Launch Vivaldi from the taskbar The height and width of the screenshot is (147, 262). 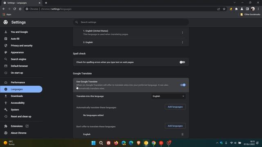tap(108, 143)
